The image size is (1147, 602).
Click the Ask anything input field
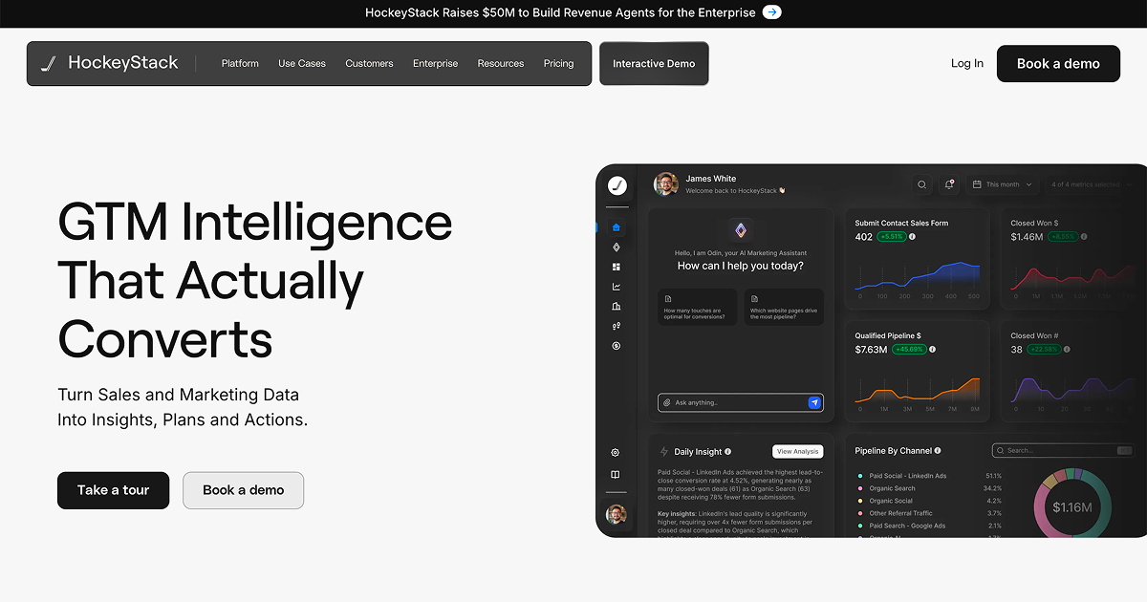740,403
